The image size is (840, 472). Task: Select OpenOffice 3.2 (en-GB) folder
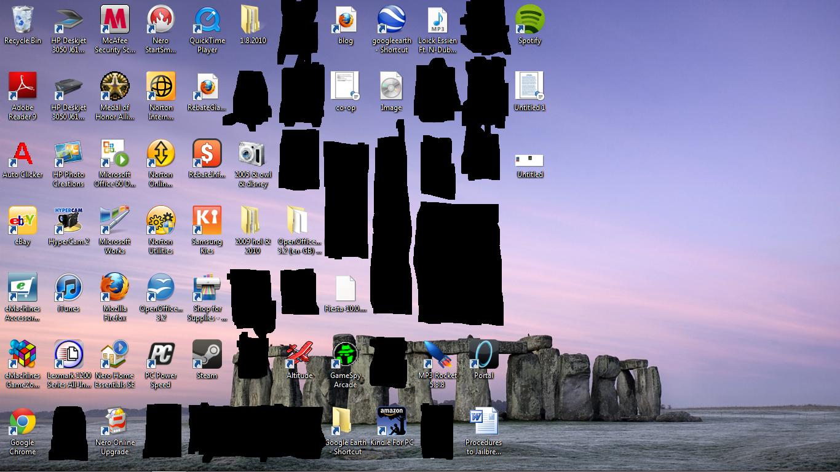tap(299, 221)
